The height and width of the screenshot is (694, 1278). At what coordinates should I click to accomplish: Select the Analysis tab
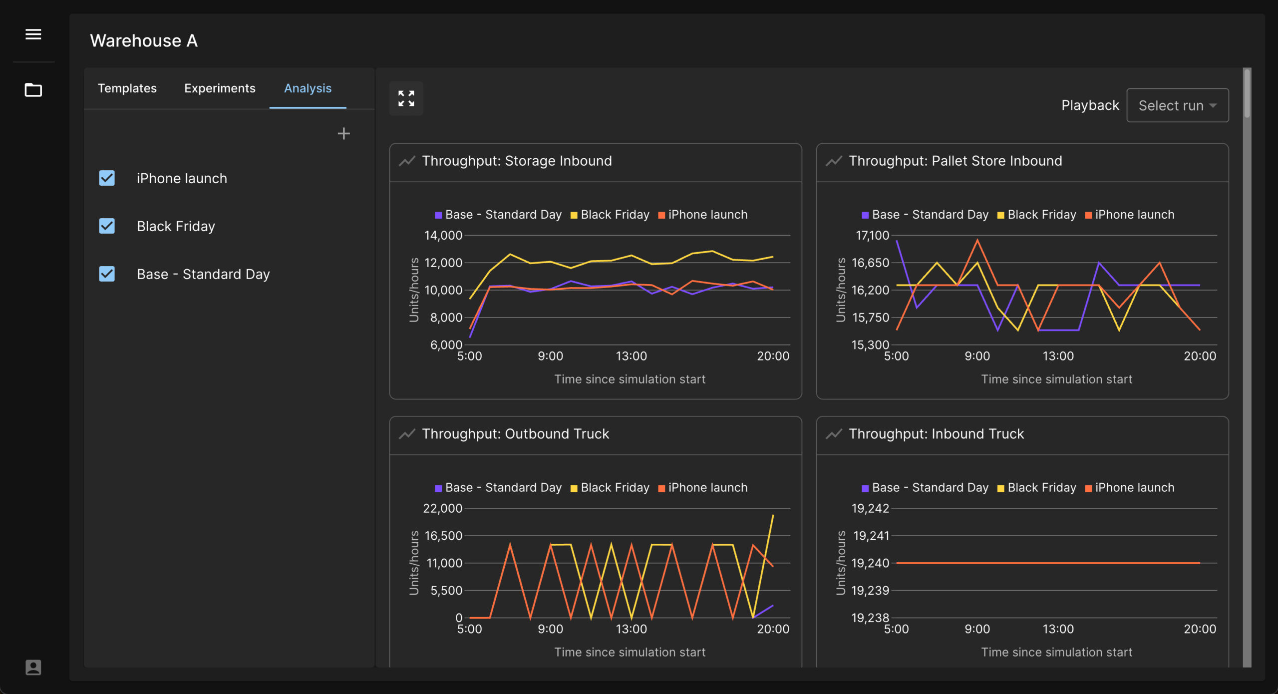(308, 88)
